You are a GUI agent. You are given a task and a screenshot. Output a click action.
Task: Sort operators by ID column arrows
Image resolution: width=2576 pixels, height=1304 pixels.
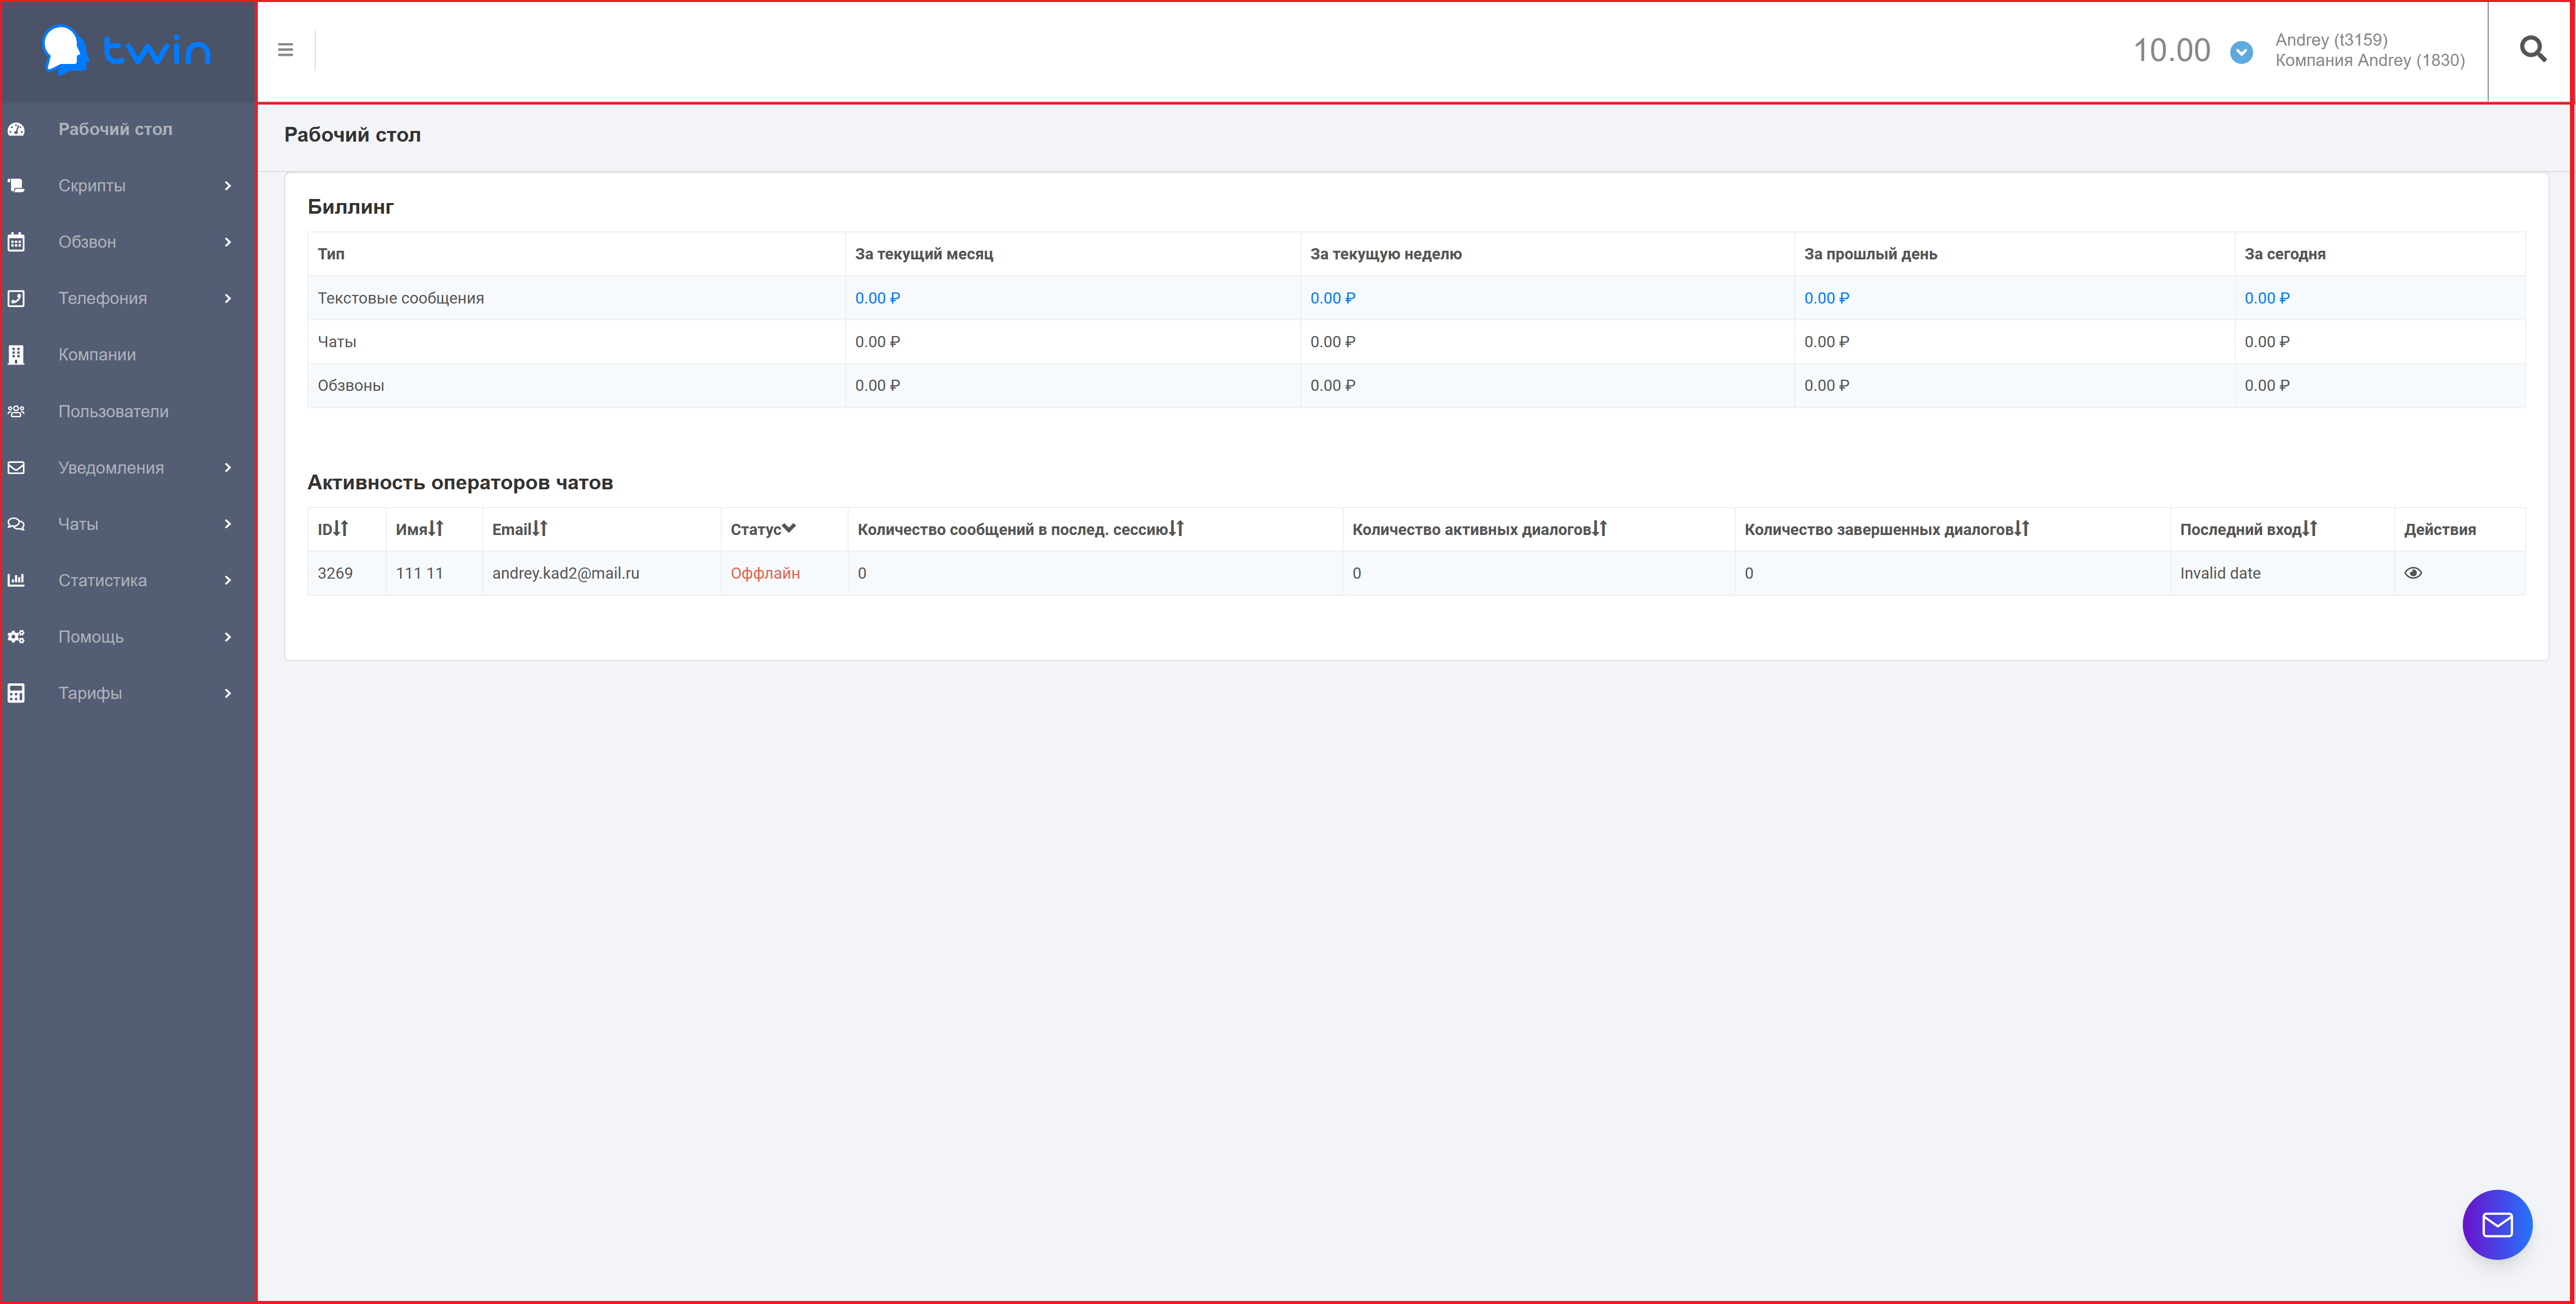pos(341,528)
